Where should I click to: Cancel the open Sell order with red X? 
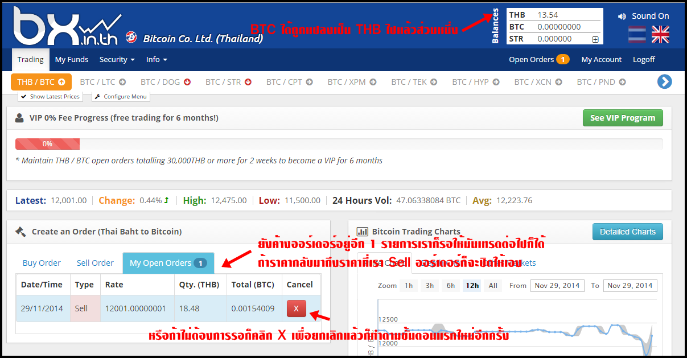pos(296,308)
